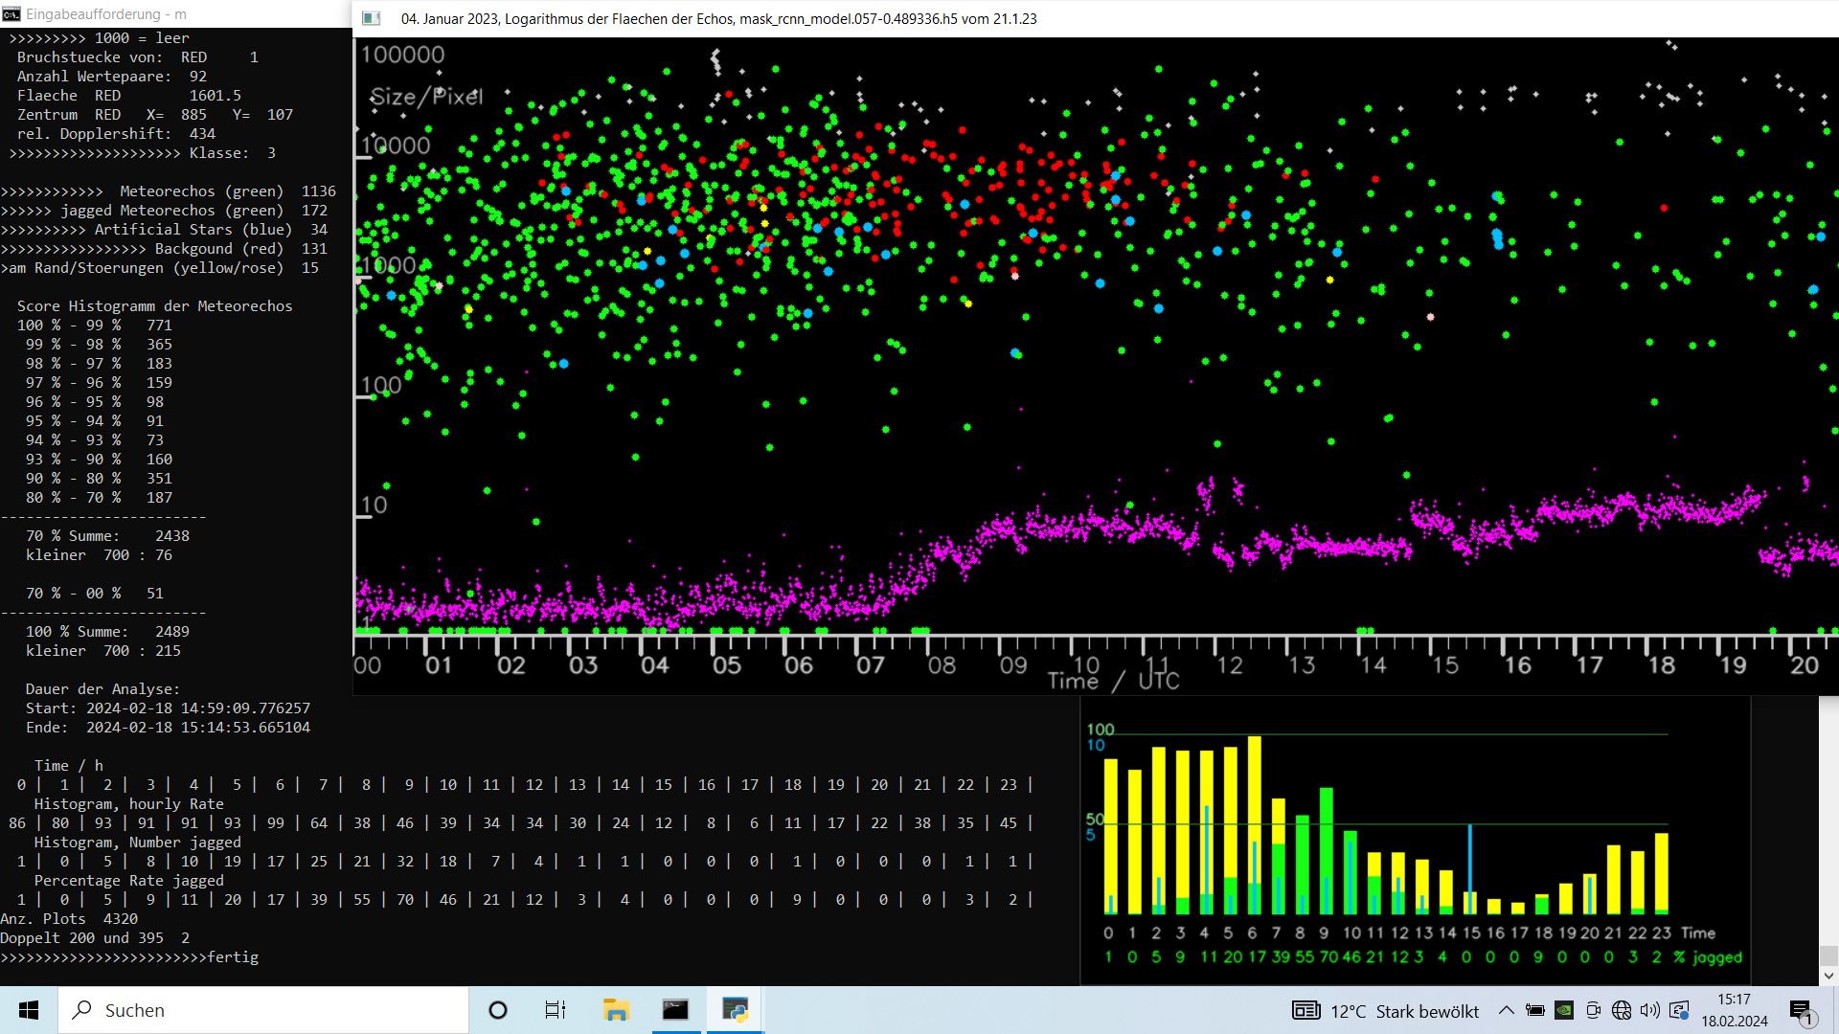Open File Explorer from the taskbar
Viewport: 1839px width, 1034px height.
click(615, 1010)
